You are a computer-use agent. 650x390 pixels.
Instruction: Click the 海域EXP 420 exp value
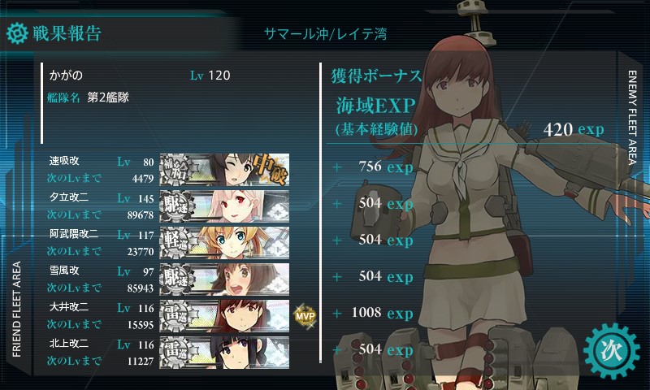[574, 129]
